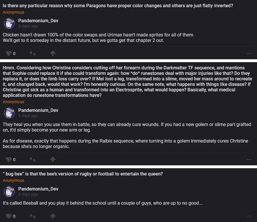
Task: Click quote icon under runestone answer
Action: pyautogui.click(x=33, y=160)
